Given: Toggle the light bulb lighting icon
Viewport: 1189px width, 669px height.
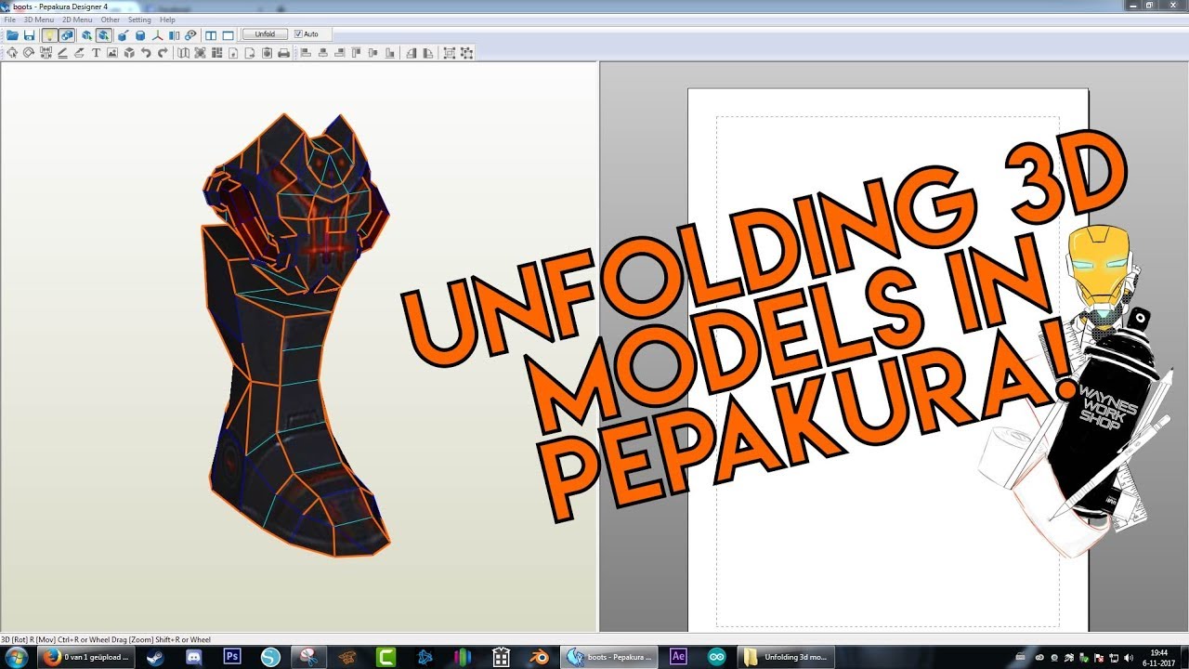Looking at the screenshot, I should (x=50, y=34).
